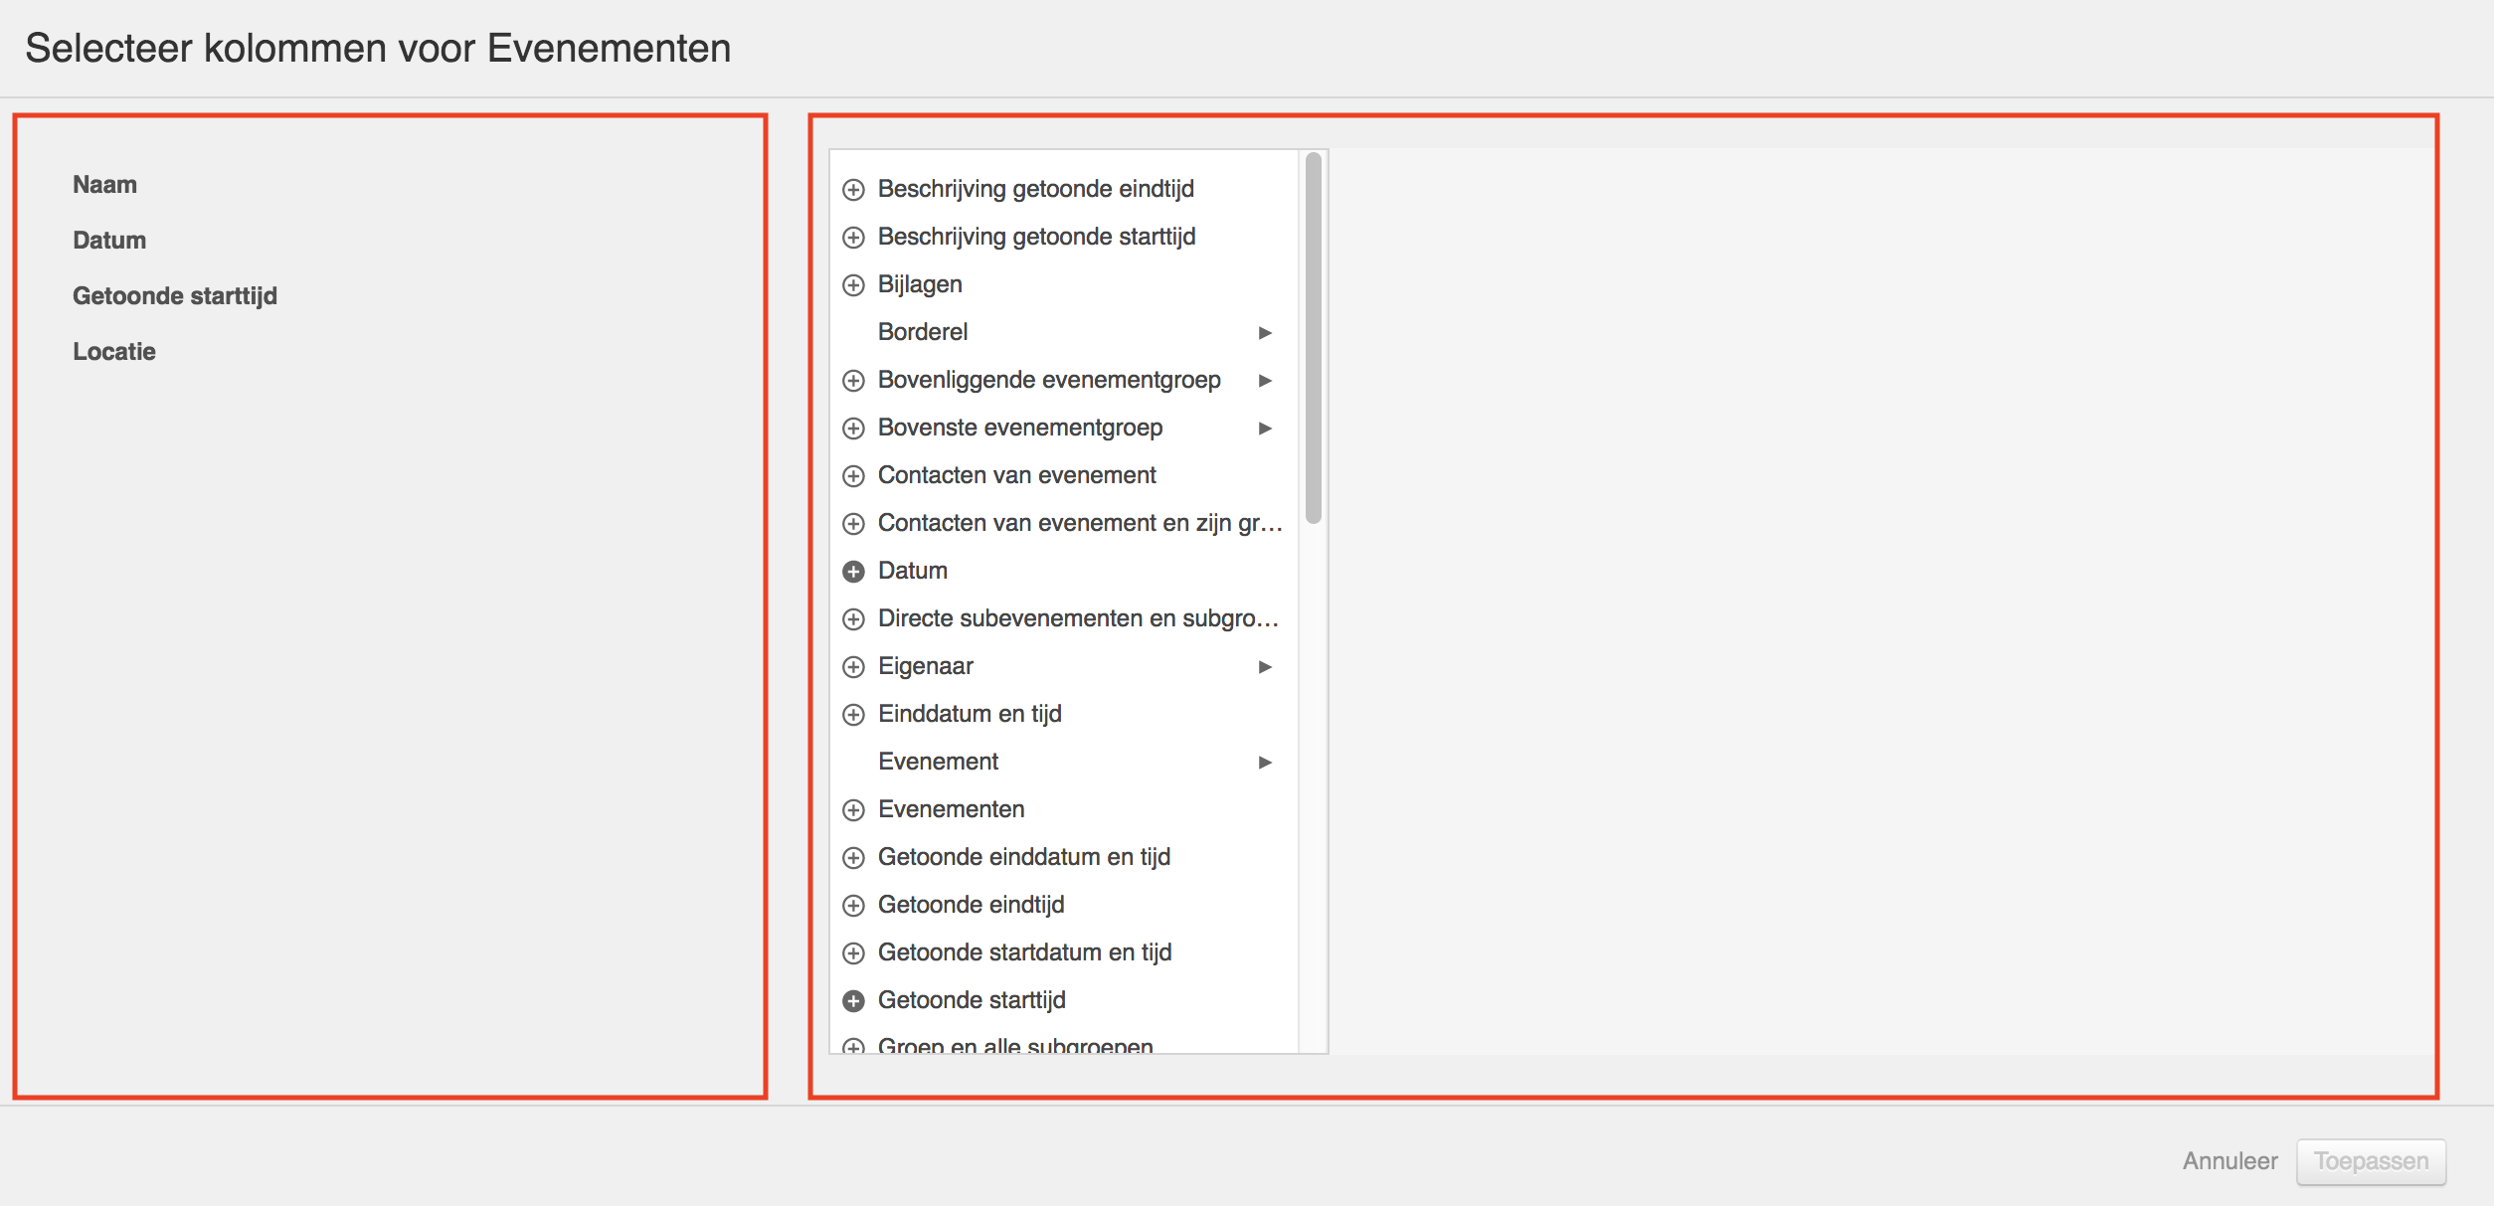Click the column list scrollbar thumb
This screenshot has height=1206, width=2494.
1313,338
